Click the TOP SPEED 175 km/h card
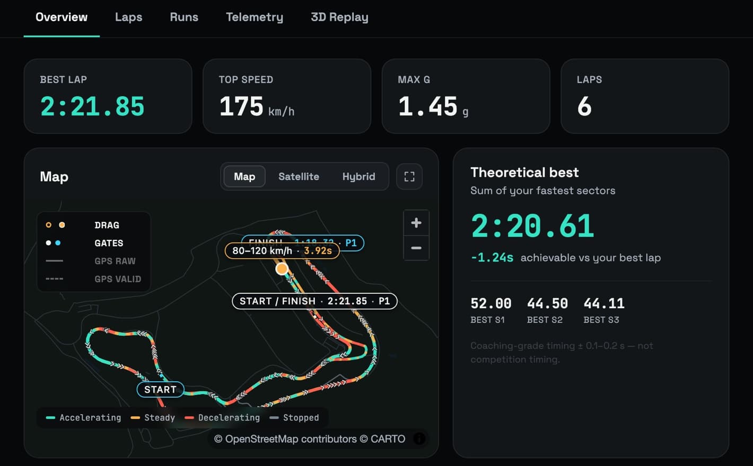This screenshot has width=753, height=466. click(x=287, y=96)
